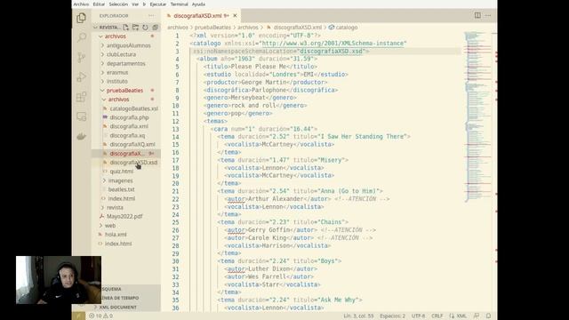The width and height of the screenshot is (569, 320).
Task: Open the Explorer icon in the activity bar
Action: 81,18
